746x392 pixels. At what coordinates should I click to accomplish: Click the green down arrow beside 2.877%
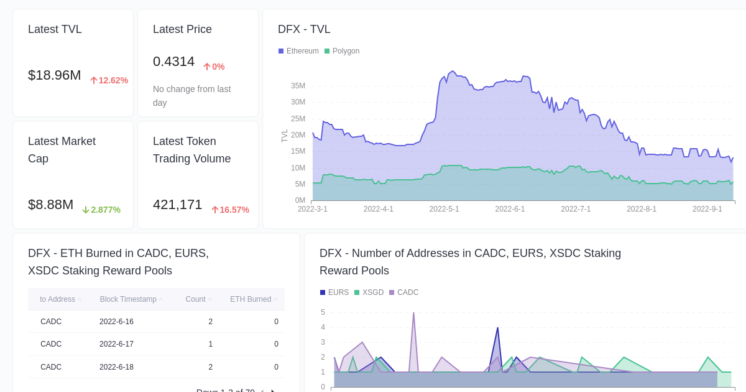(x=85, y=209)
